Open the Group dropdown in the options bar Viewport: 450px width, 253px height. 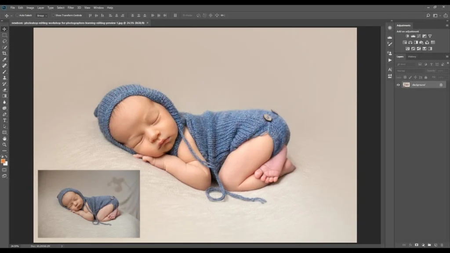click(x=42, y=15)
